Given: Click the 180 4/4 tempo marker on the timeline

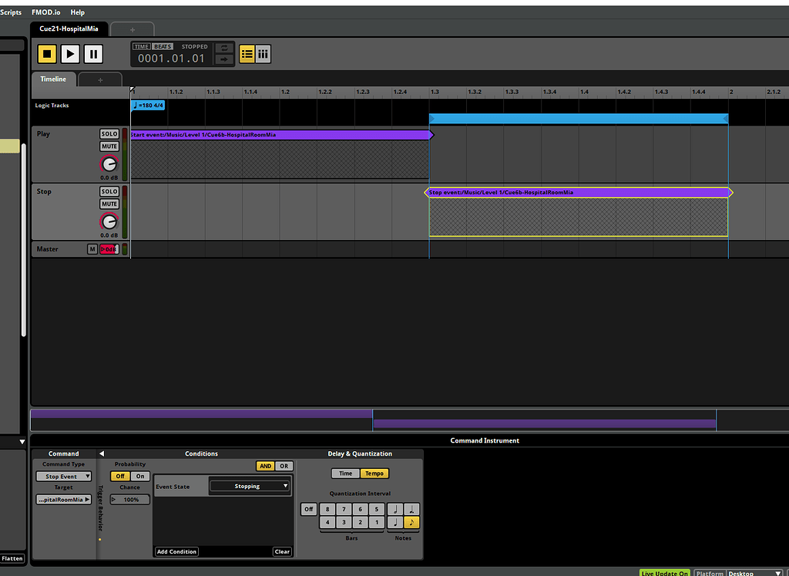Looking at the screenshot, I should point(147,105).
